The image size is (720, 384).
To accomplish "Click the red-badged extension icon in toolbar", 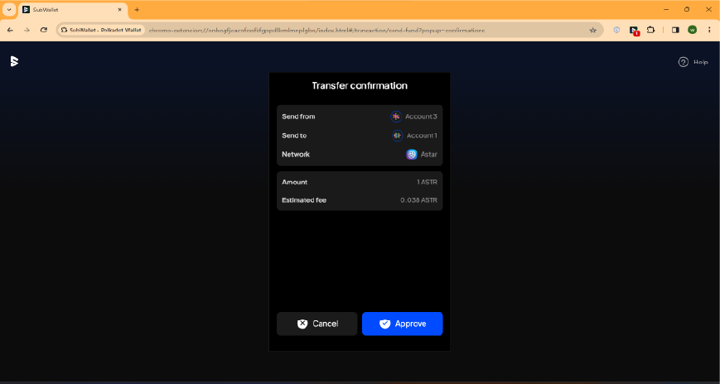I will [634, 30].
